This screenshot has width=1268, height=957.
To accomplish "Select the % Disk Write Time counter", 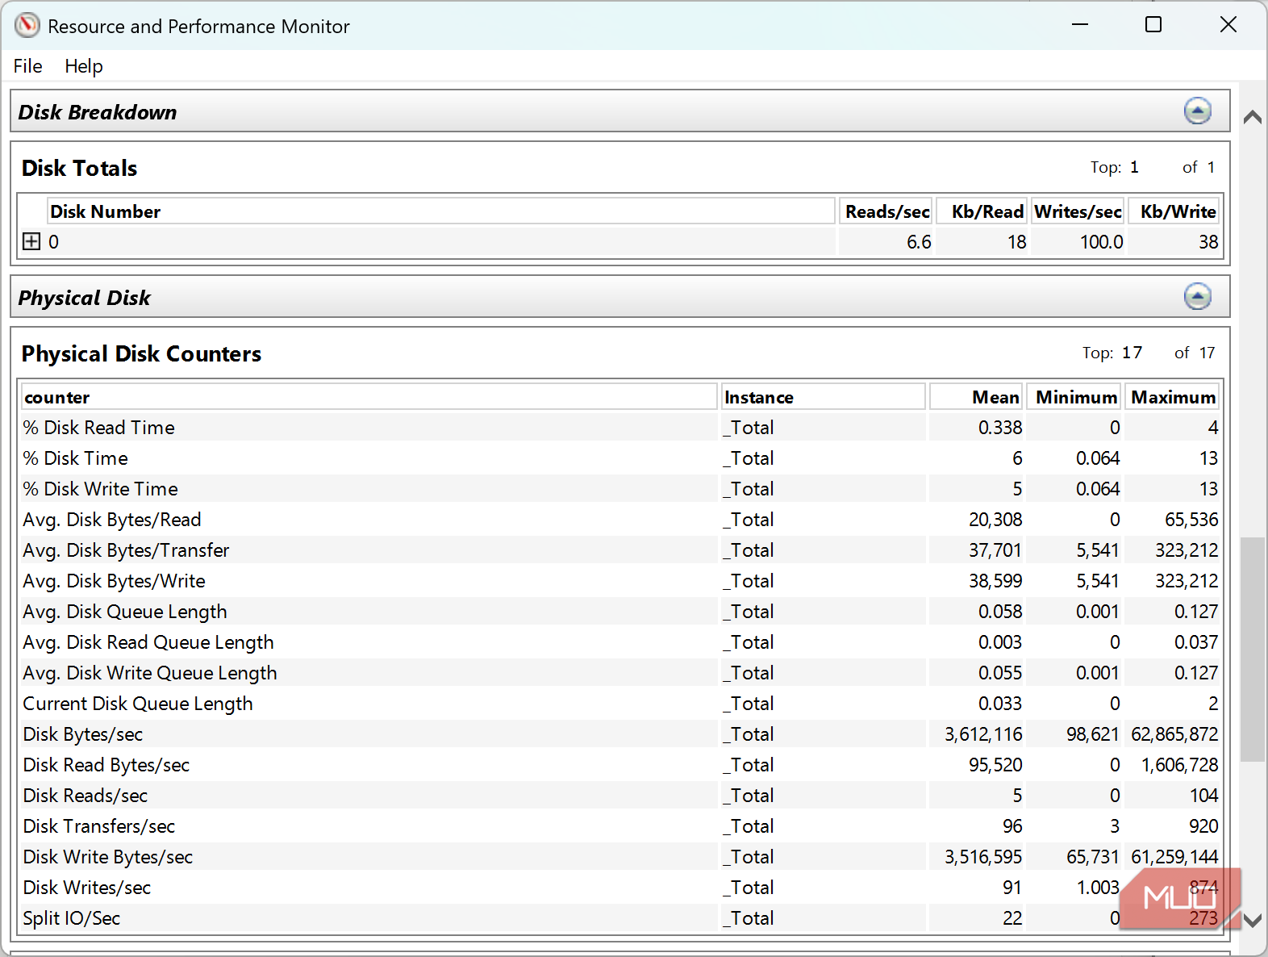I will [100, 489].
